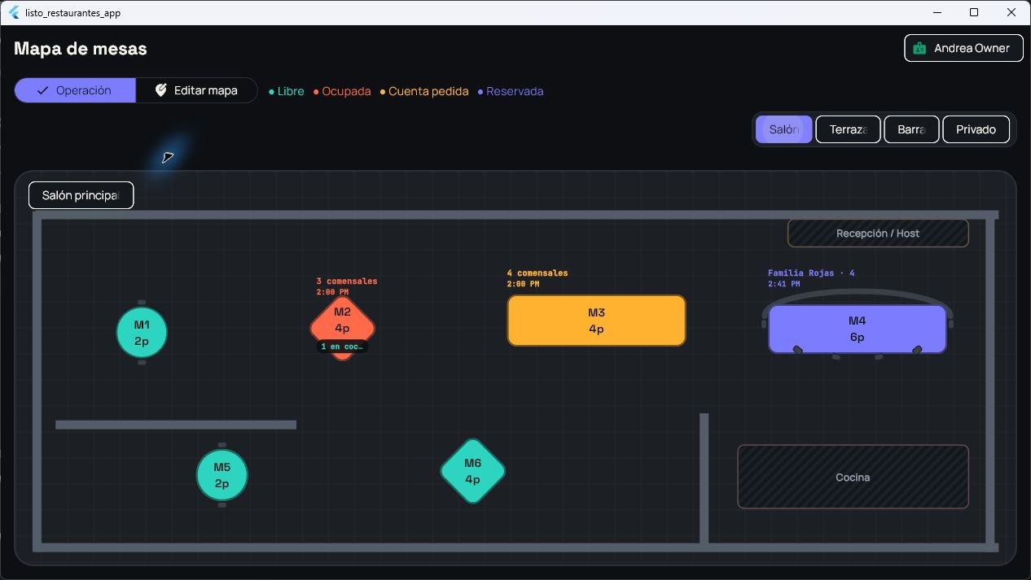Click the '4 comensales' label above M3
Viewport: 1031px width, 580px height.
point(537,273)
